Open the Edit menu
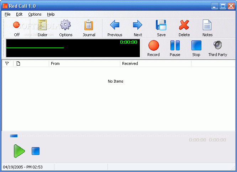This screenshot has width=237, height=172. click(19, 14)
